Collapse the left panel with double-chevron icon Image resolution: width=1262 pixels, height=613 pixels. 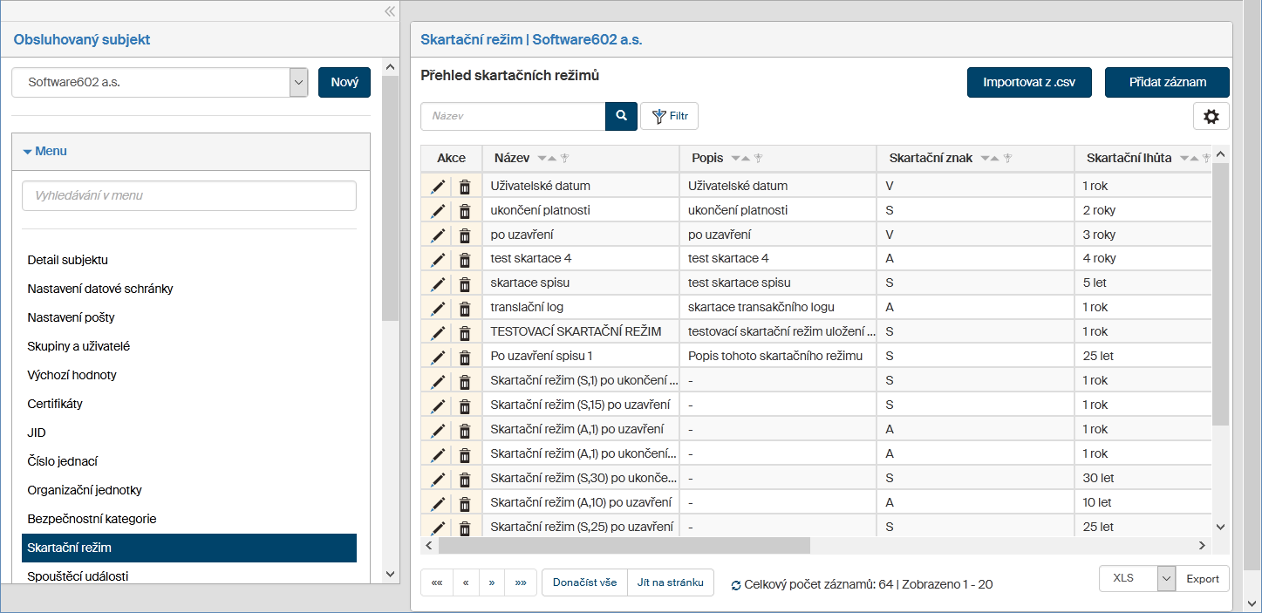pyautogui.click(x=390, y=11)
